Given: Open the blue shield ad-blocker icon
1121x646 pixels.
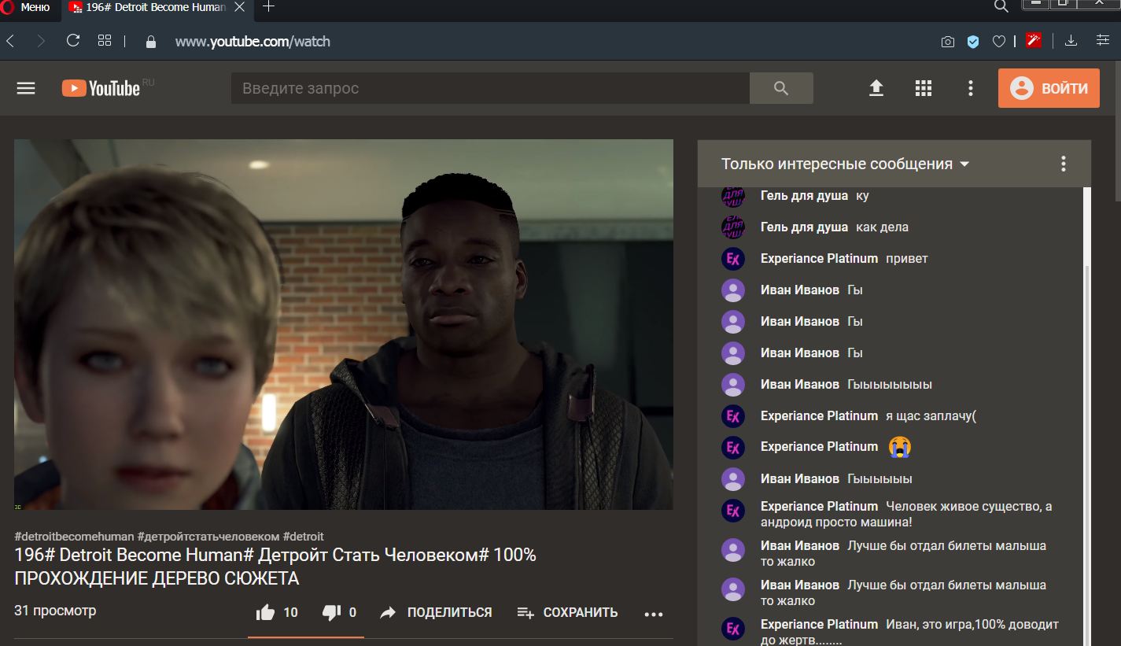Looking at the screenshot, I should [973, 42].
